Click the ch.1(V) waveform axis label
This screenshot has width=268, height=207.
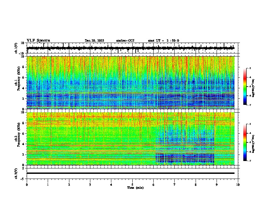[x=16, y=48]
